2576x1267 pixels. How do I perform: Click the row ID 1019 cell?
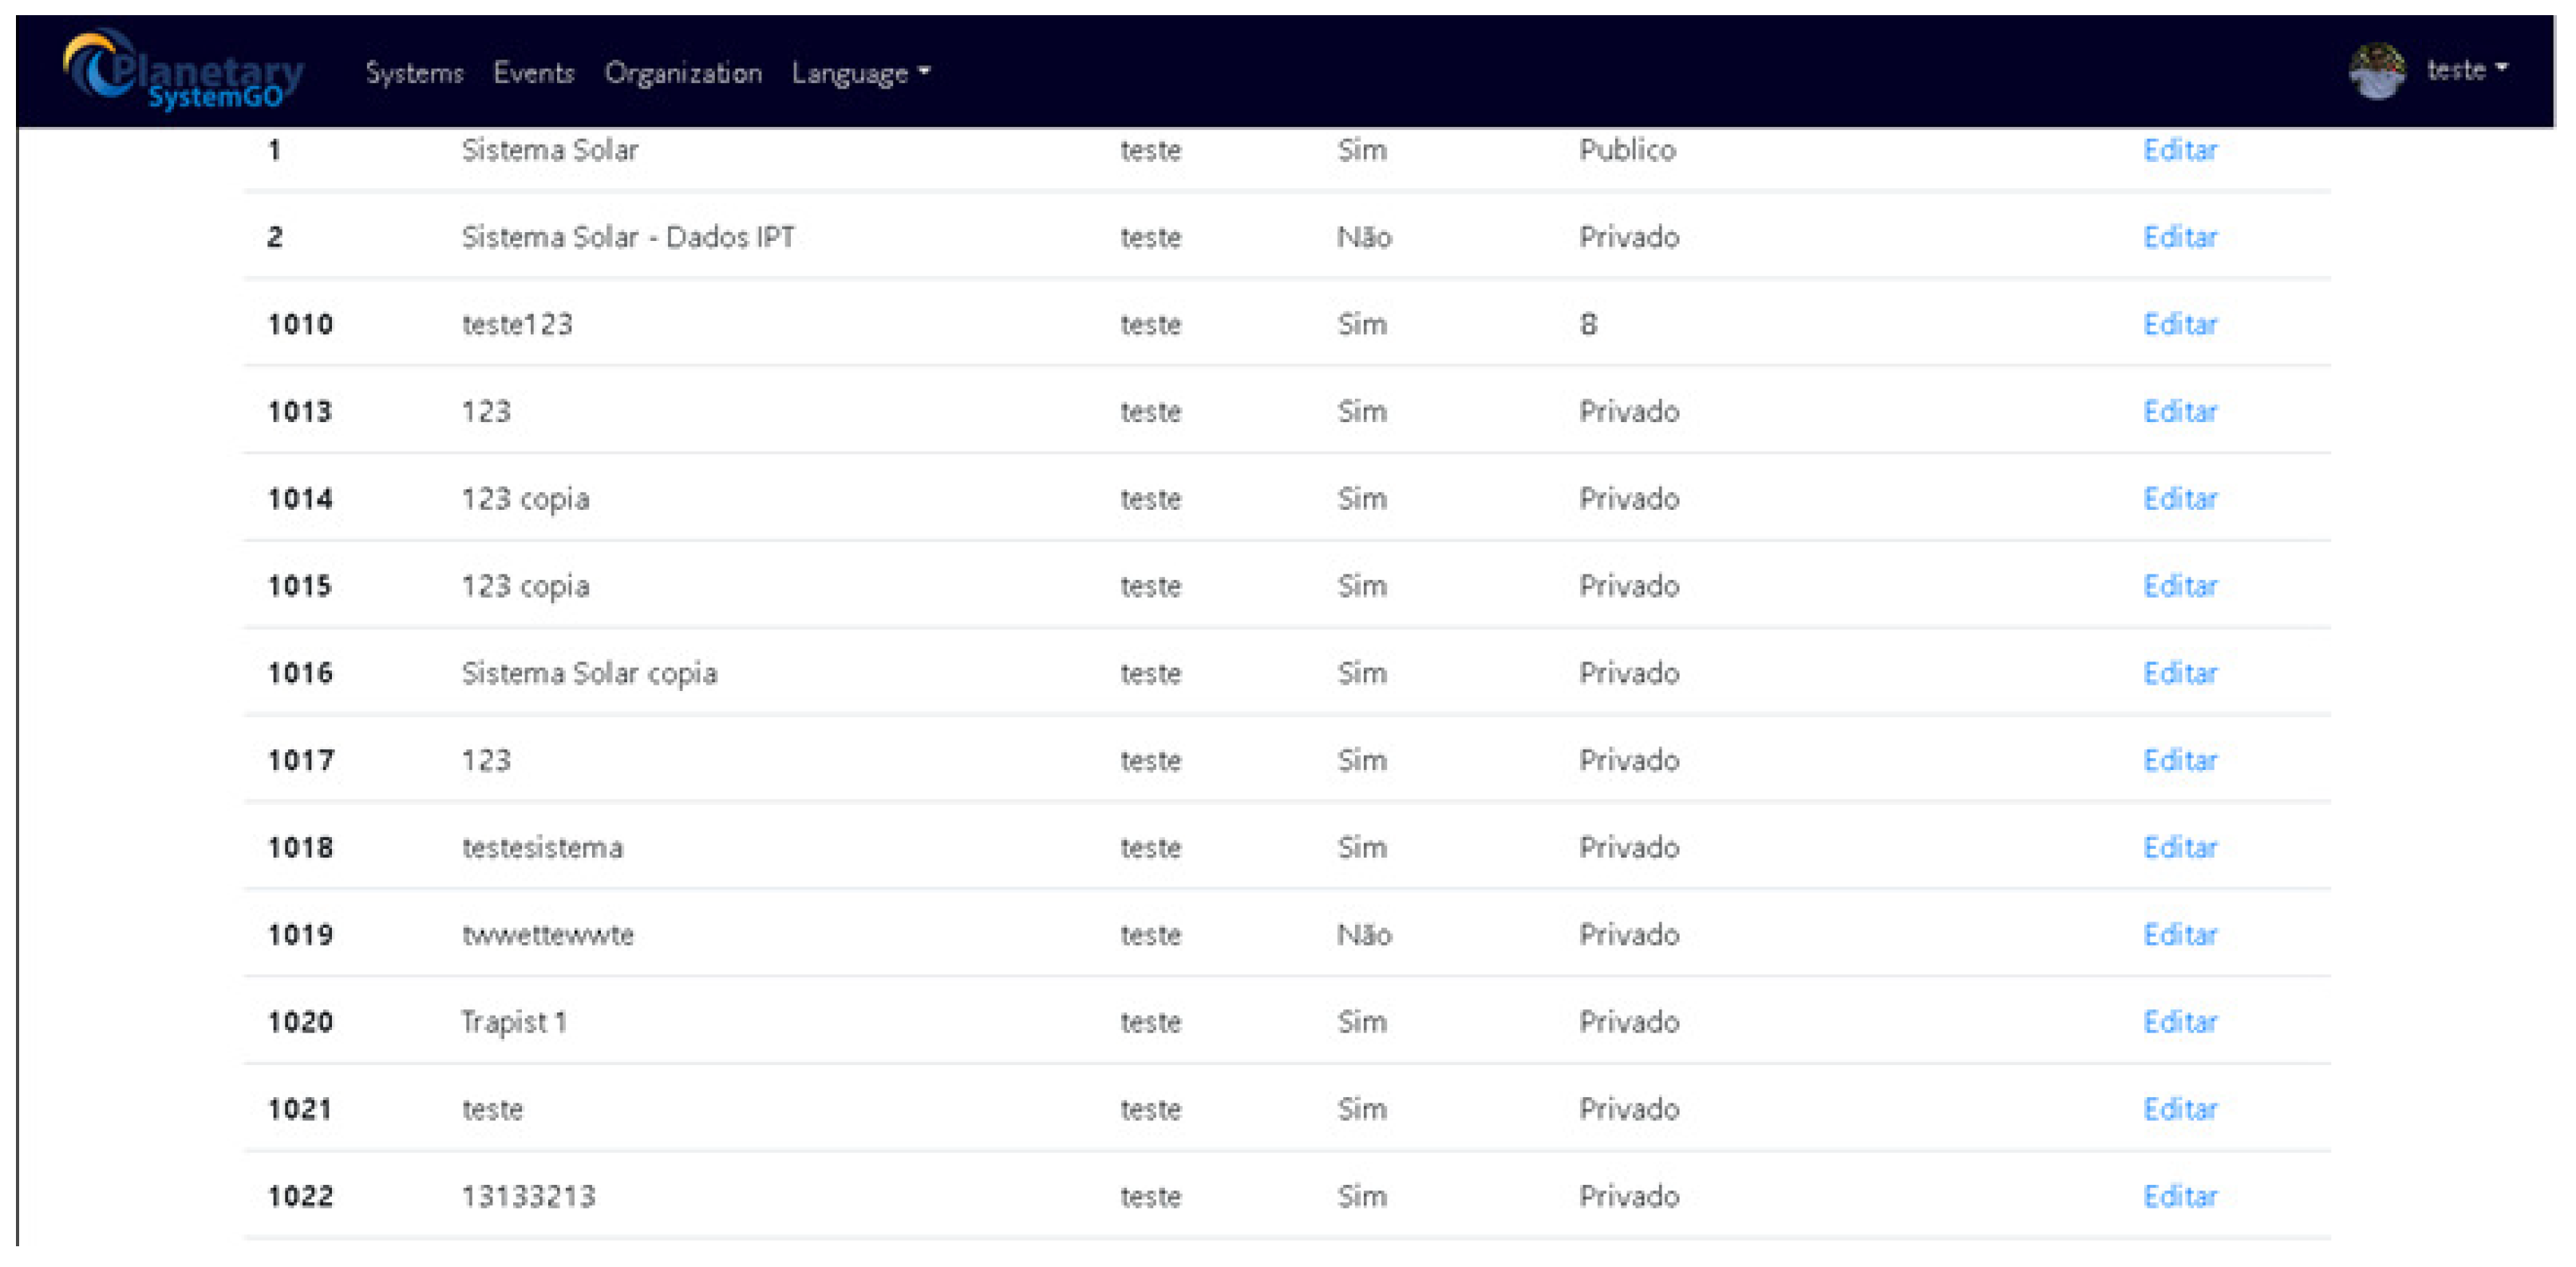300,934
